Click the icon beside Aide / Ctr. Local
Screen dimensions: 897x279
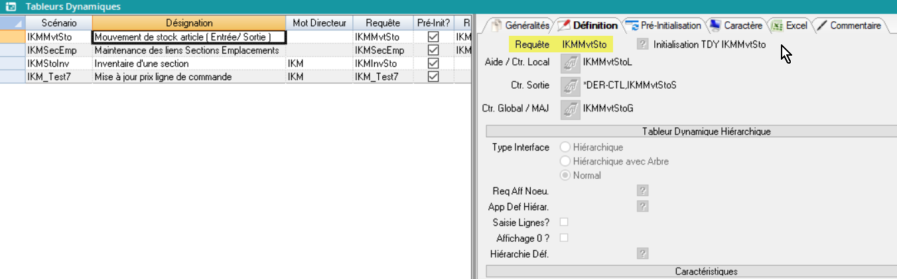click(570, 63)
